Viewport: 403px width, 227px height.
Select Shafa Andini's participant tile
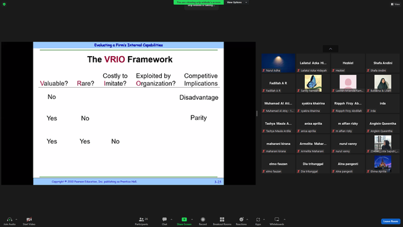click(x=383, y=63)
